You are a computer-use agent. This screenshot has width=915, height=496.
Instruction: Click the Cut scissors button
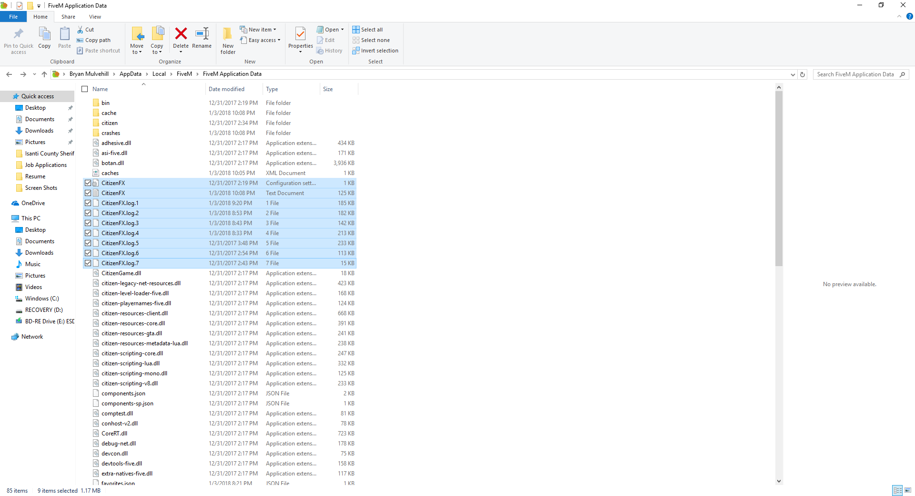coord(86,30)
